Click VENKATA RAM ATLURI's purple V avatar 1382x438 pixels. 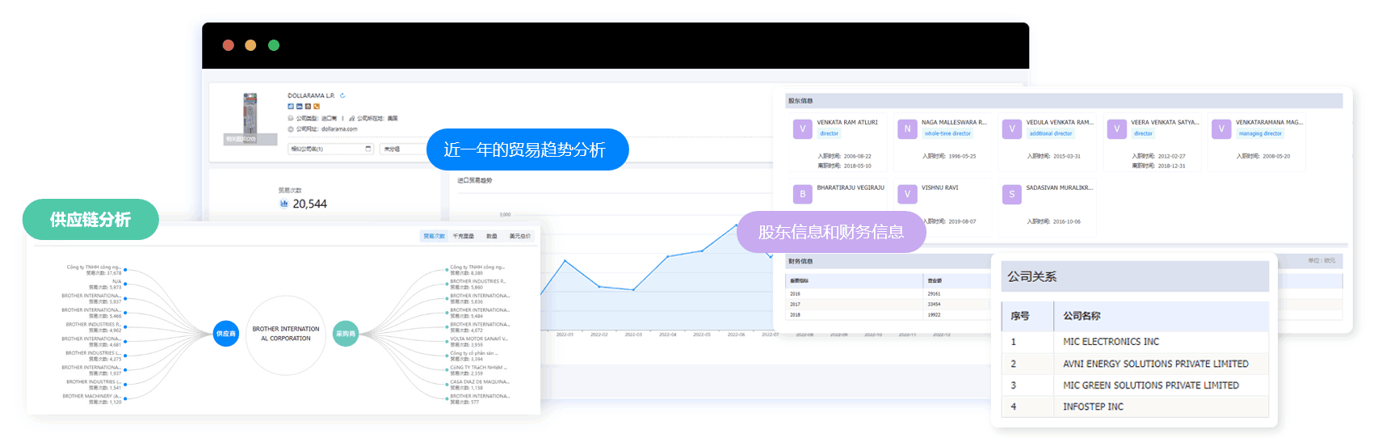pos(802,128)
